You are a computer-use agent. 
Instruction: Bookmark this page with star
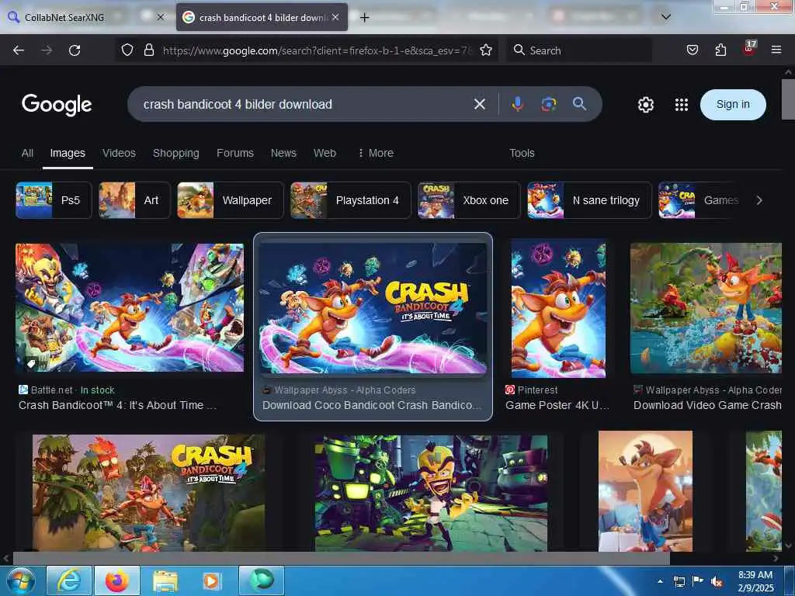pos(486,50)
